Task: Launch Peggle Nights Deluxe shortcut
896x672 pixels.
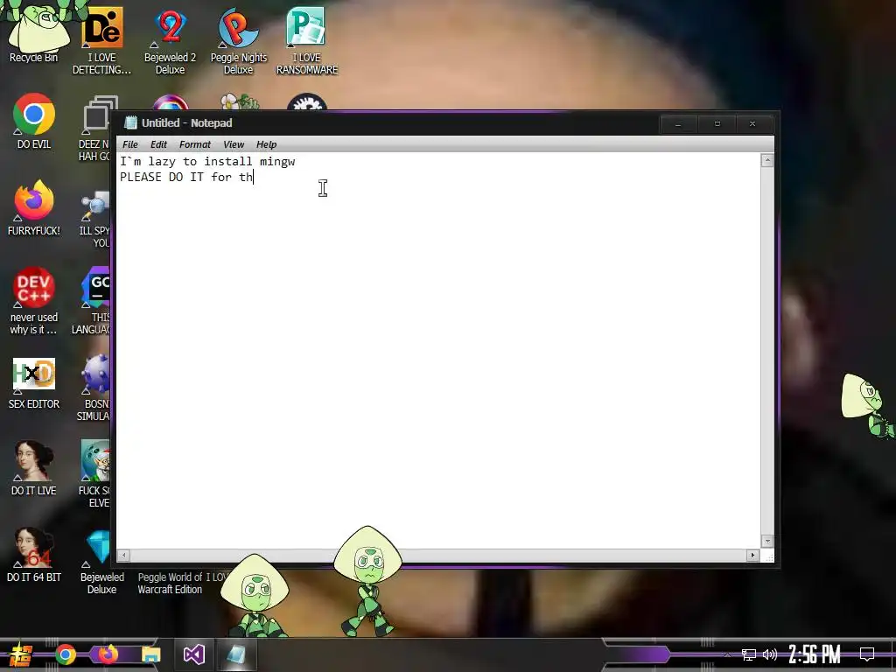Action: coord(238,41)
